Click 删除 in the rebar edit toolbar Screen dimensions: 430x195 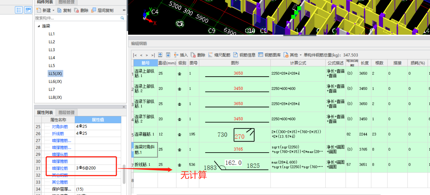[x=198, y=55]
